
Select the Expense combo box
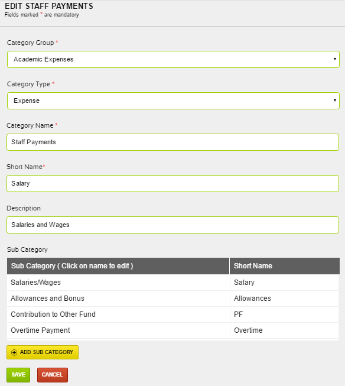[x=173, y=100]
